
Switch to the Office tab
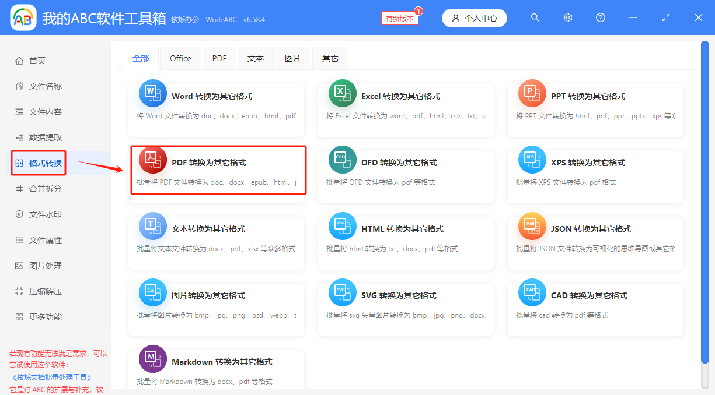[x=180, y=58]
